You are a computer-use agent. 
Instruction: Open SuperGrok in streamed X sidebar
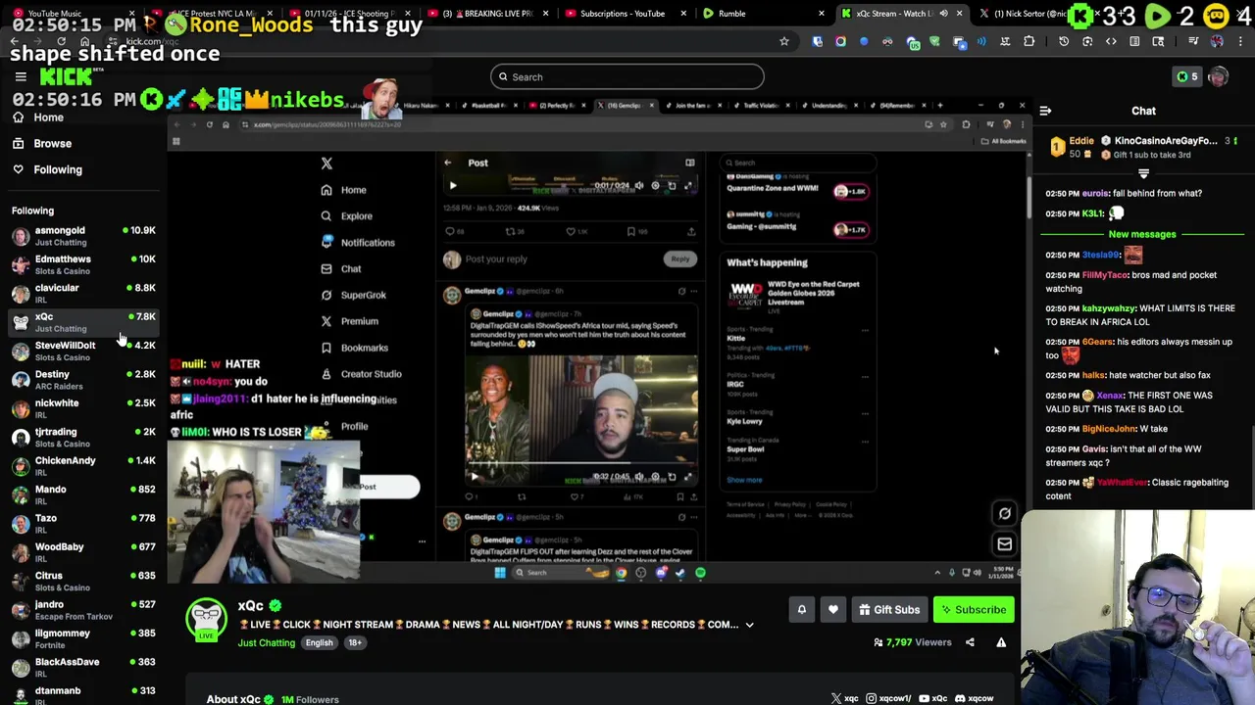coord(353,295)
